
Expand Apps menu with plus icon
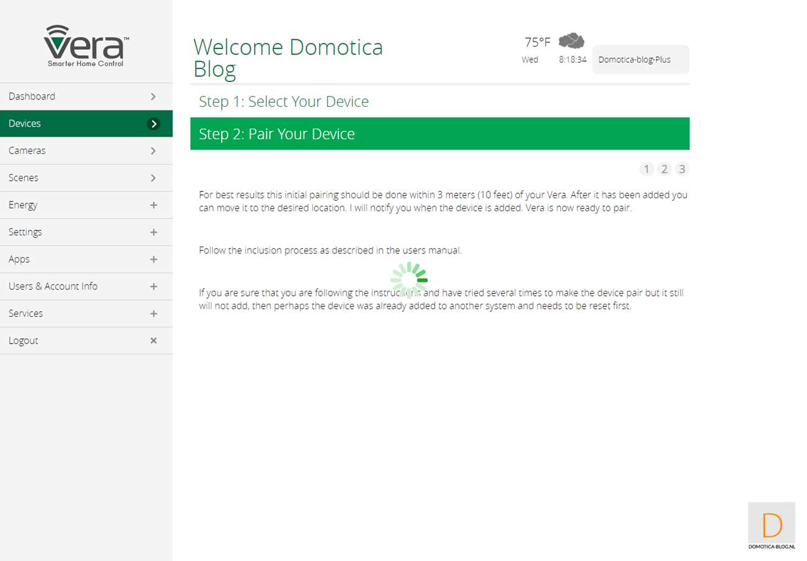153,259
